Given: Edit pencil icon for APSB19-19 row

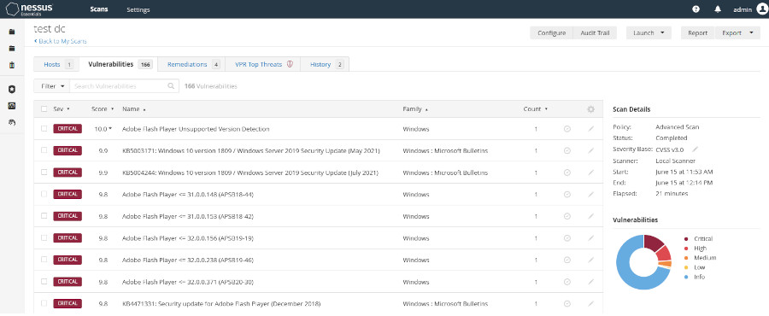Looking at the screenshot, I should pos(591,238).
